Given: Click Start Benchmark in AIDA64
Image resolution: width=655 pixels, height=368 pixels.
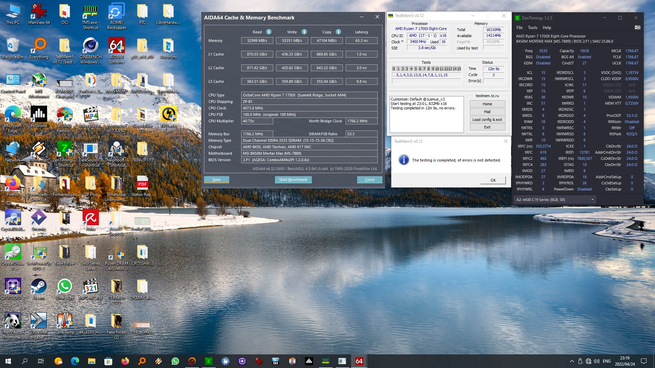Looking at the screenshot, I should (x=293, y=180).
